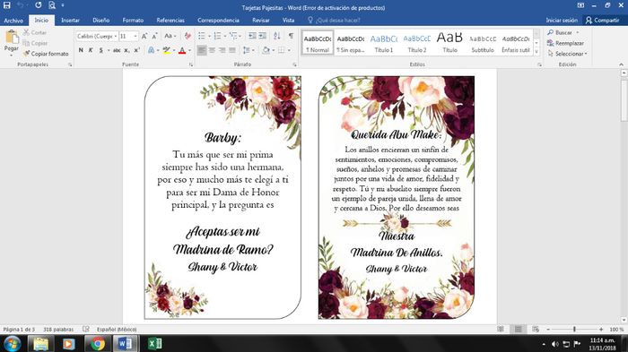Screen dimensions: 628x352
Task: Click Iniciar sesión link
Action: pos(562,20)
